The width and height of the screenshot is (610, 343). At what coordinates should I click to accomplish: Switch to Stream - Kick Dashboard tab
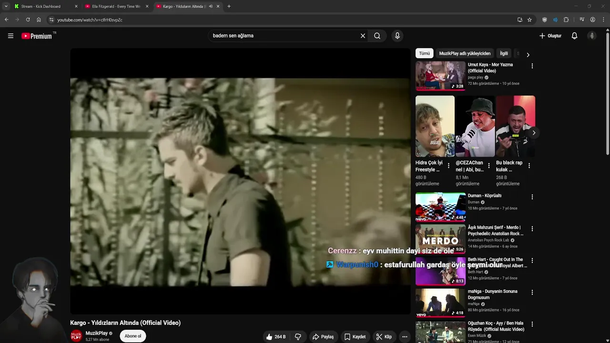pyautogui.click(x=45, y=6)
